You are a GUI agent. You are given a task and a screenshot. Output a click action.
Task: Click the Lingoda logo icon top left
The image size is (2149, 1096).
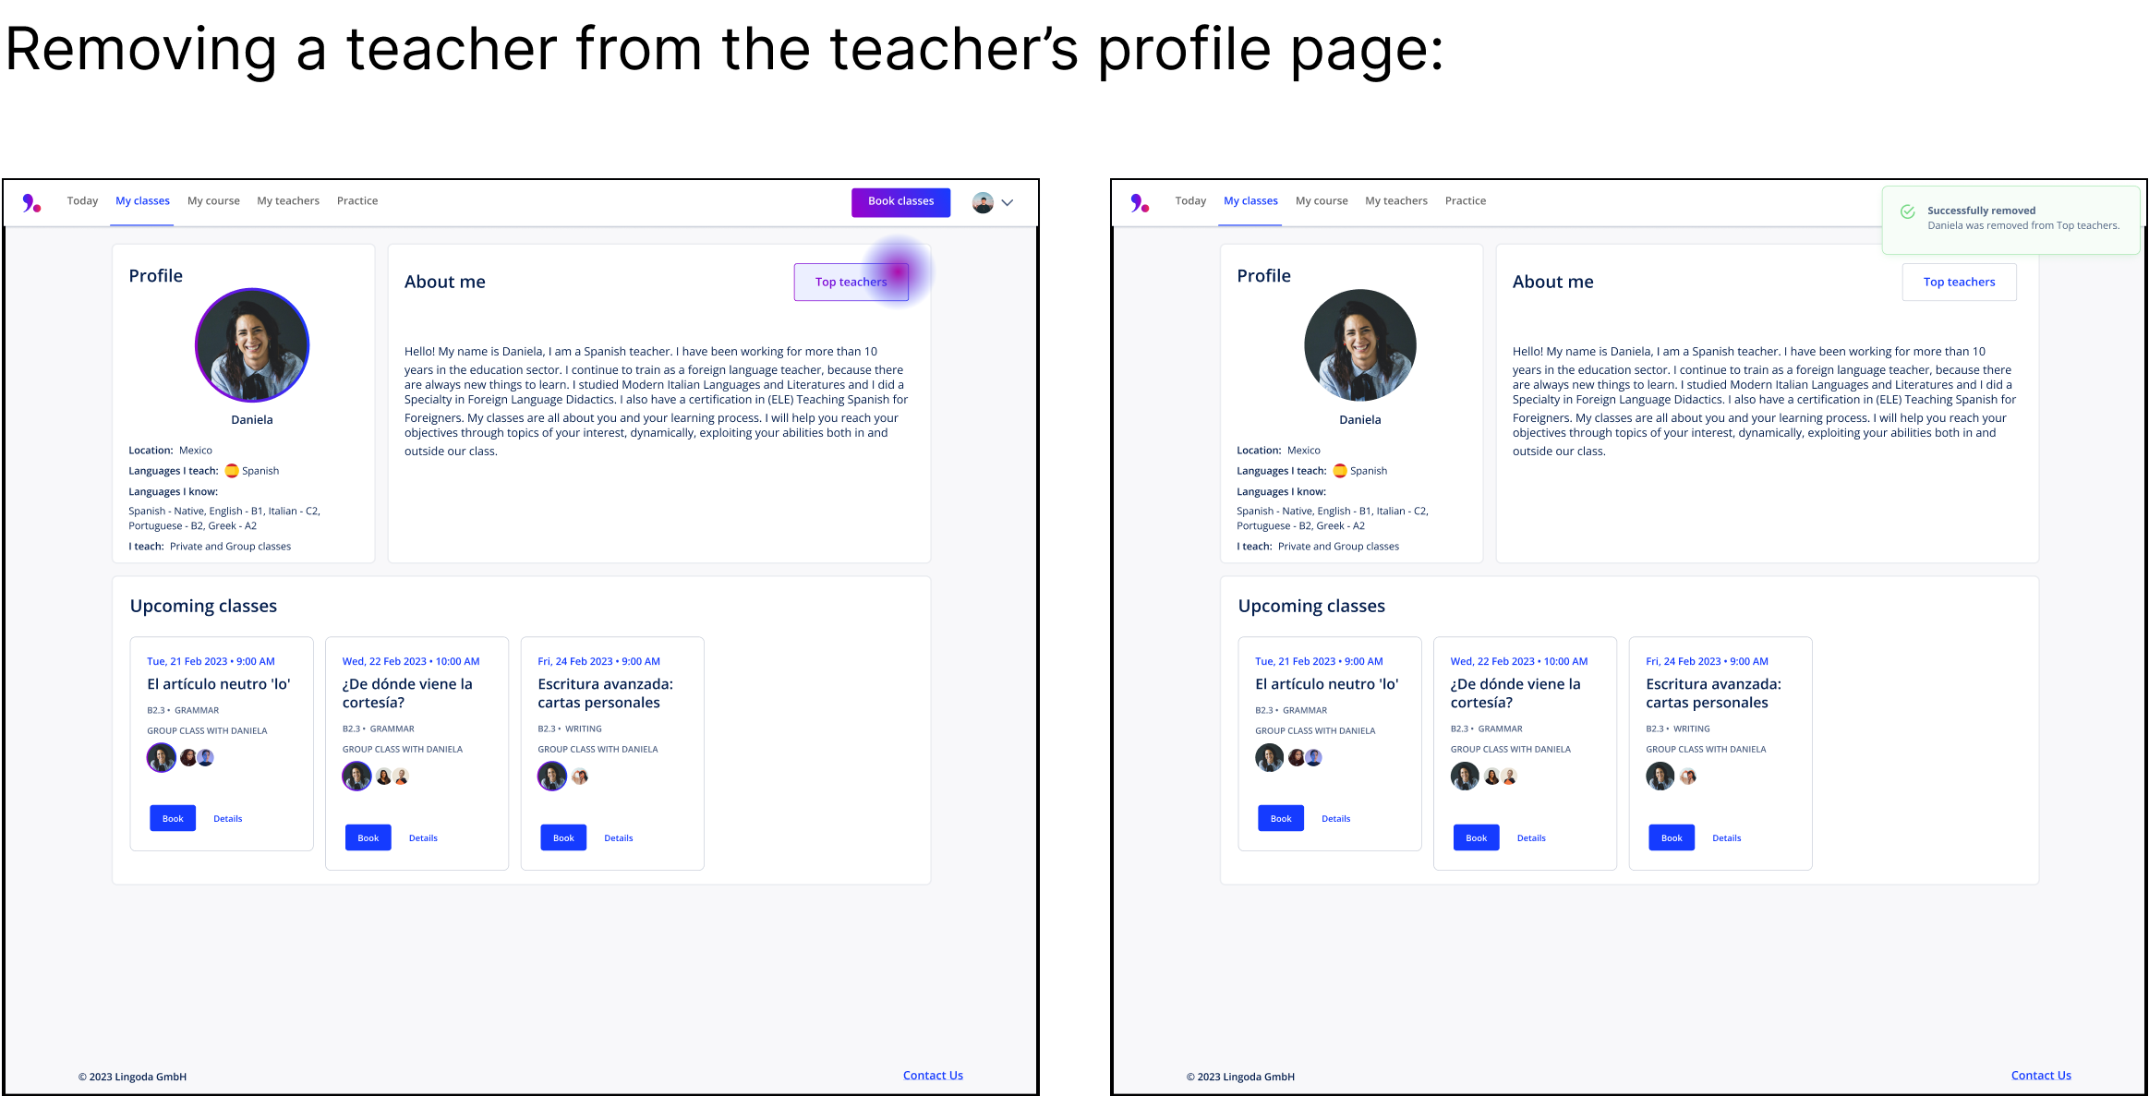click(x=30, y=199)
